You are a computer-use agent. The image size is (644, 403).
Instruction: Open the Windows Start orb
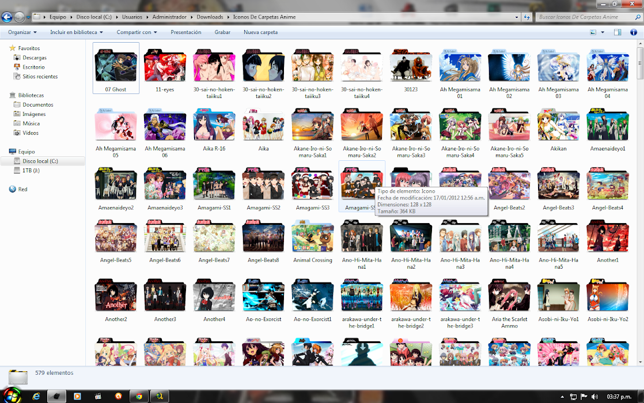pyautogui.click(x=12, y=396)
